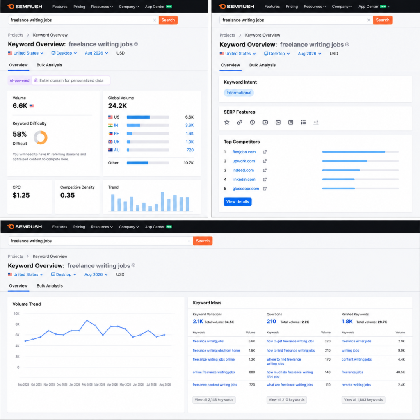This screenshot has height=420, width=420.
Task: Click View all 2,148 keywords button
Action: coord(214,399)
